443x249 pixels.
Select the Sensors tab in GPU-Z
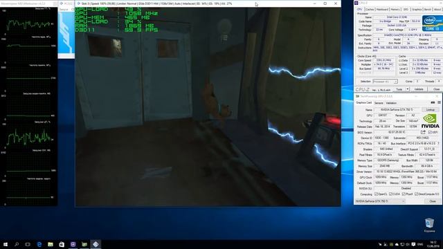pyautogui.click(x=379, y=103)
